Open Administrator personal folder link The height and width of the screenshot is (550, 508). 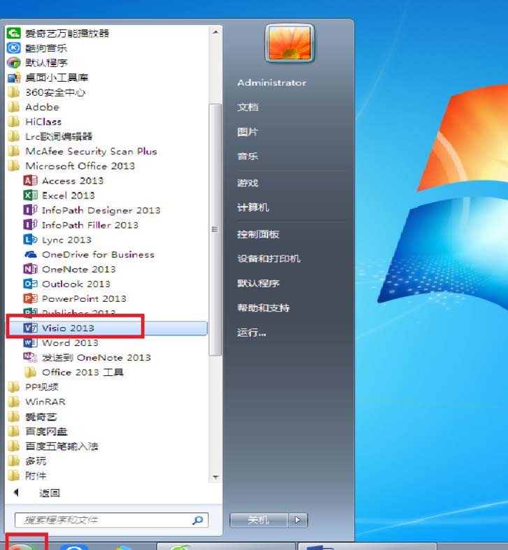[272, 82]
